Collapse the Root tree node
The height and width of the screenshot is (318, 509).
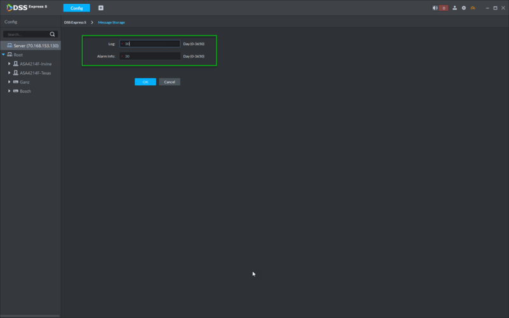coord(3,55)
